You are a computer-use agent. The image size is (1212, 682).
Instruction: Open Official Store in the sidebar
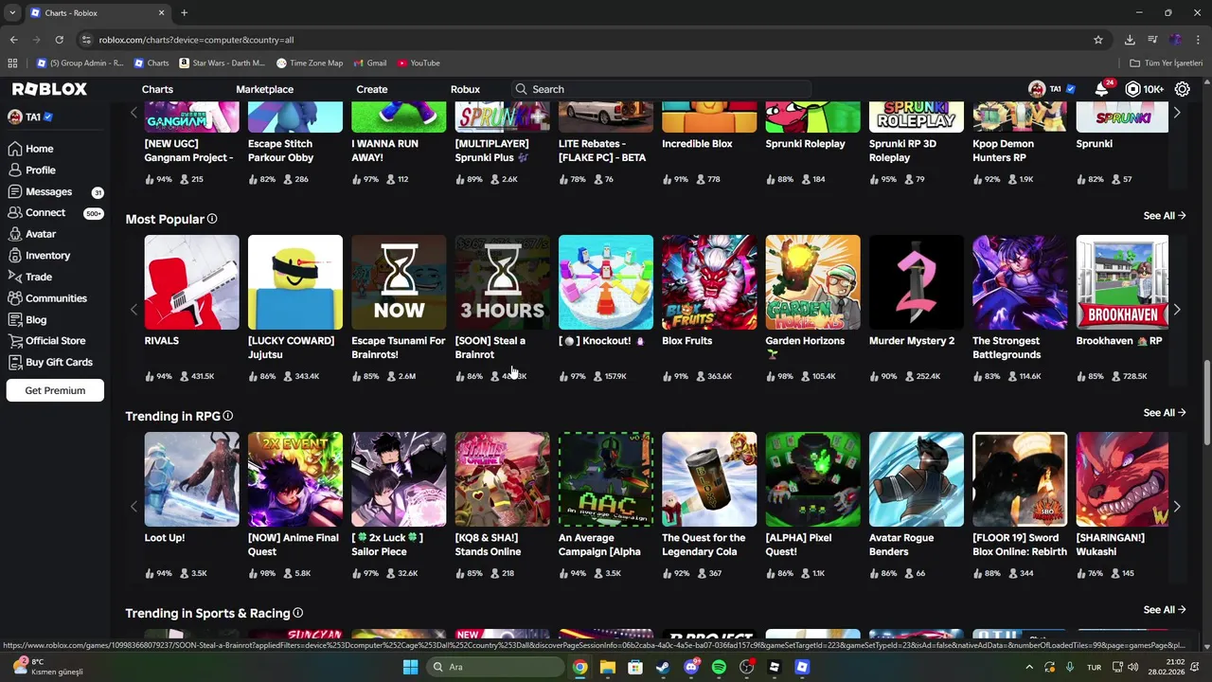coord(55,341)
